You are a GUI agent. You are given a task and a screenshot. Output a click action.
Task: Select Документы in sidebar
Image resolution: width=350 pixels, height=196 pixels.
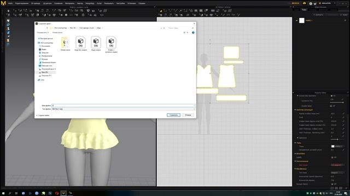click(45, 46)
